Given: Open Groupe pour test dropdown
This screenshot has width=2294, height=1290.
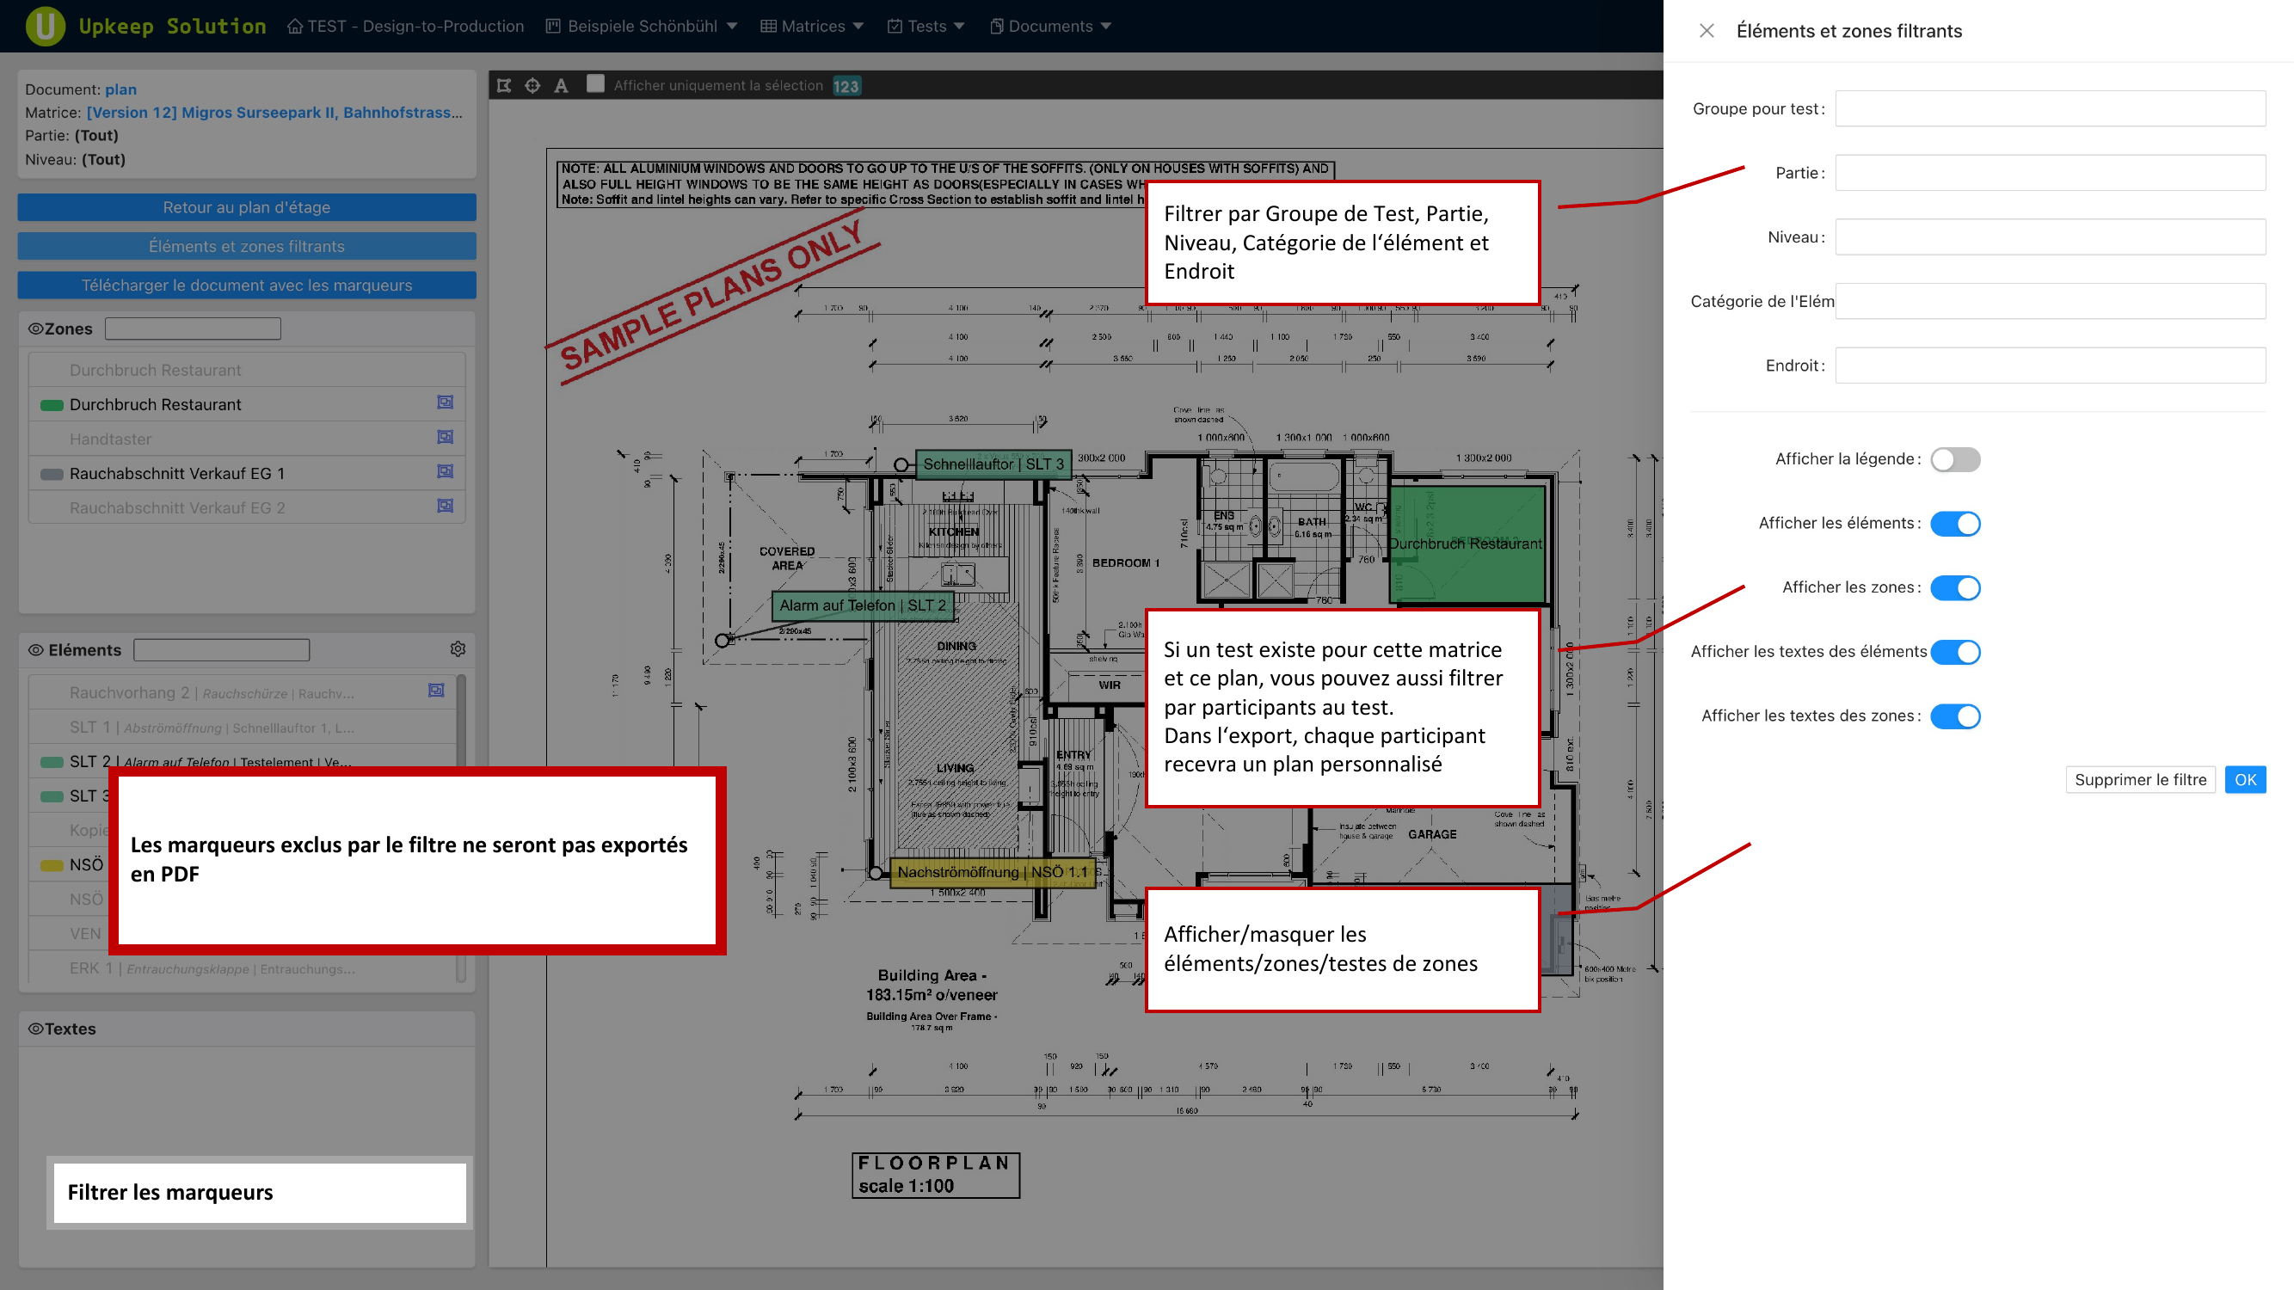Looking at the screenshot, I should point(2049,108).
